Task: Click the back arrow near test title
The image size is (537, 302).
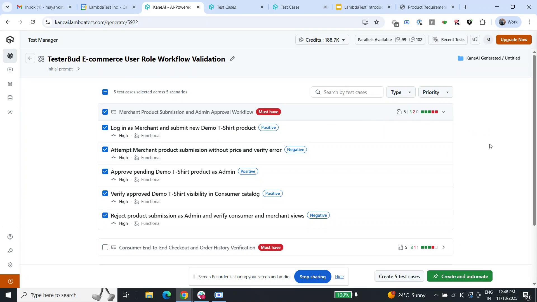Action: [30, 58]
